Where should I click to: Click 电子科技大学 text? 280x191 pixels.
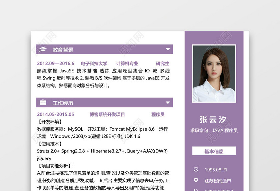[94, 64]
